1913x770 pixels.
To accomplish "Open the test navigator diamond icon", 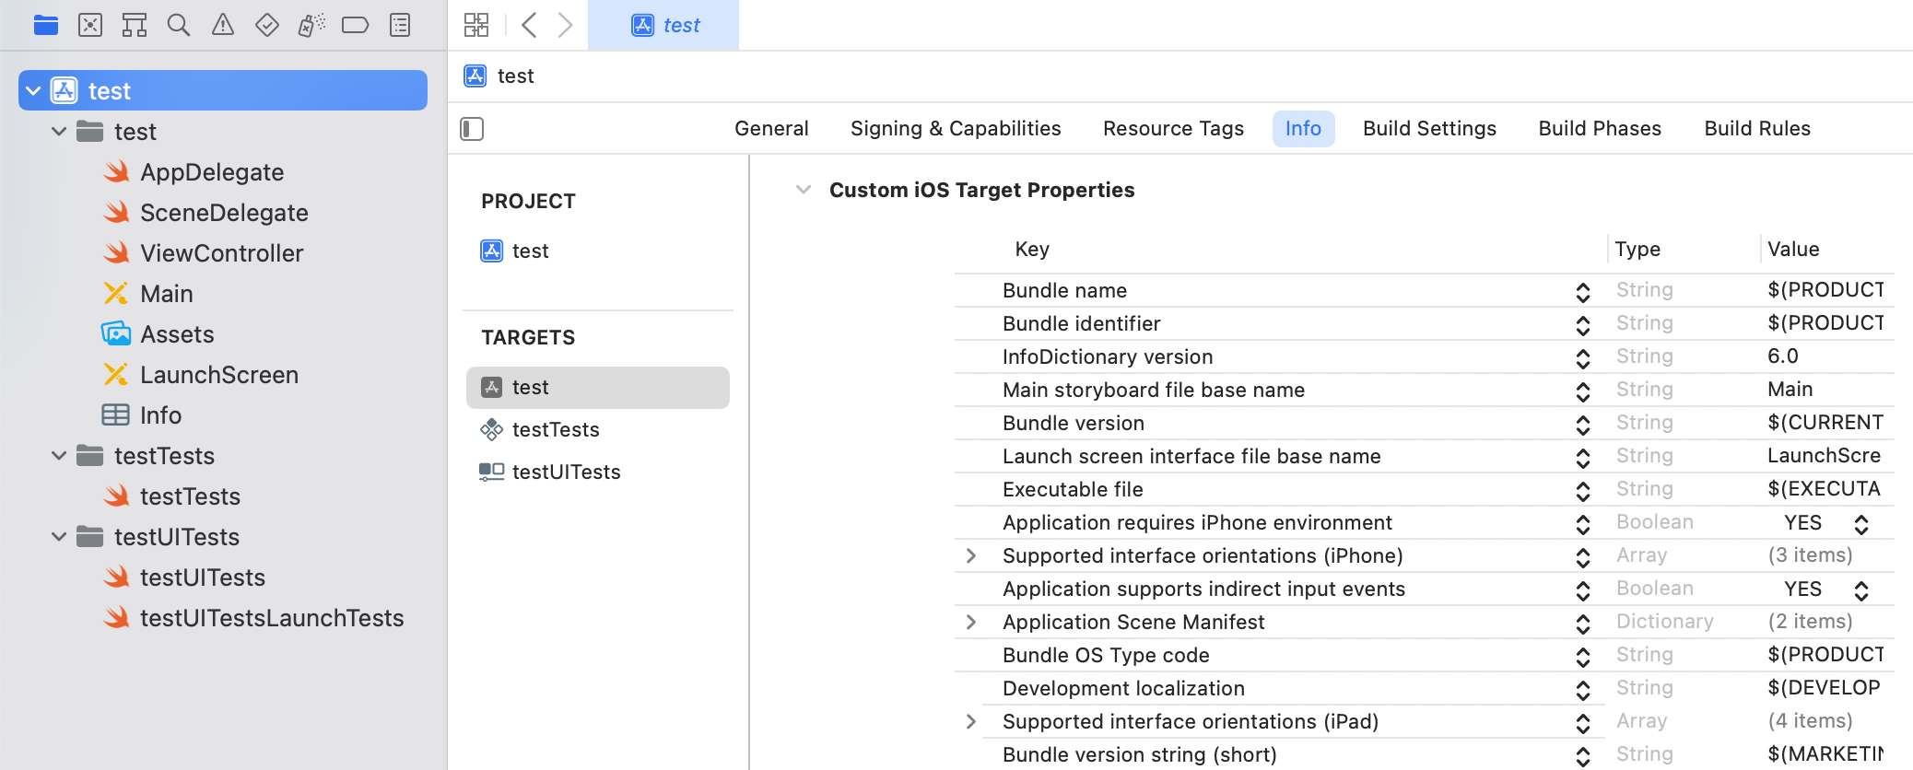I will (x=267, y=25).
